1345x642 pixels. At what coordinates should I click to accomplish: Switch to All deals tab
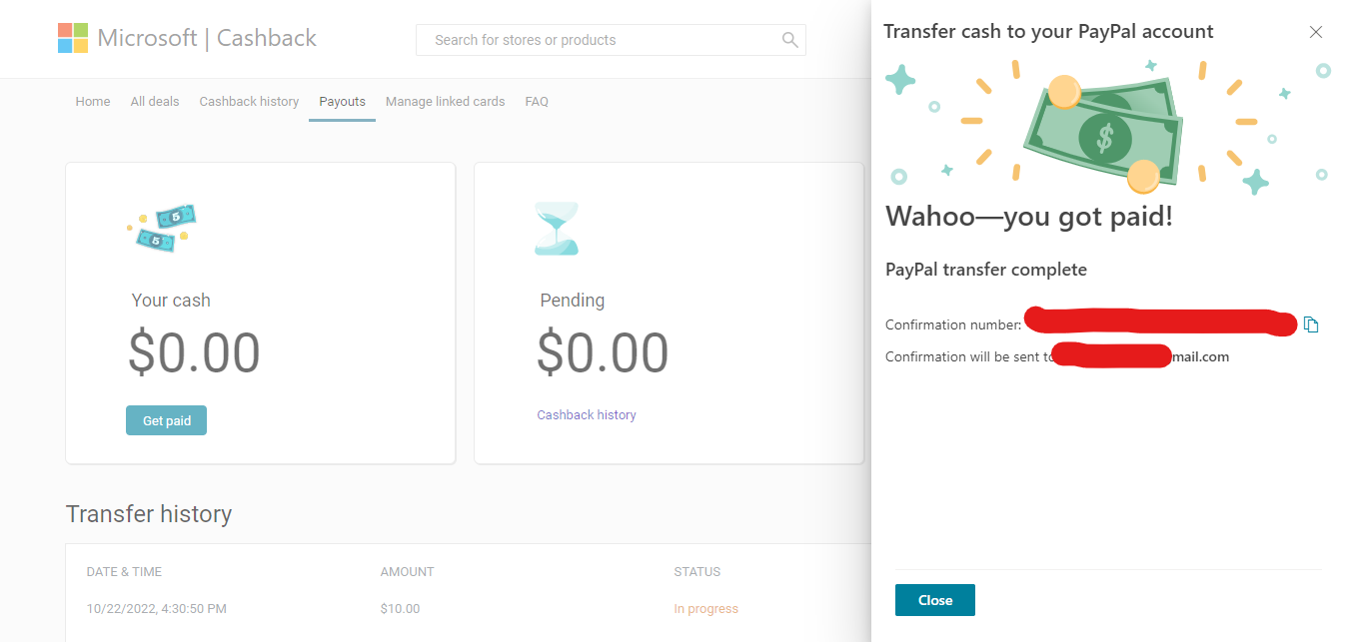click(x=155, y=102)
